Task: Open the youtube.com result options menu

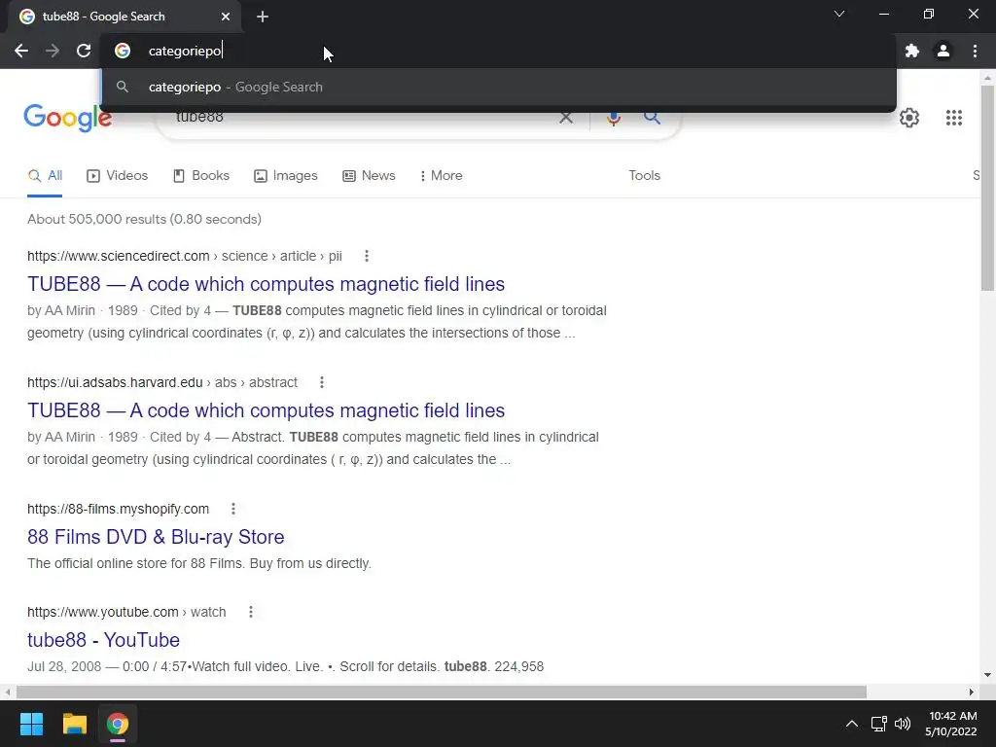Action: (251, 612)
